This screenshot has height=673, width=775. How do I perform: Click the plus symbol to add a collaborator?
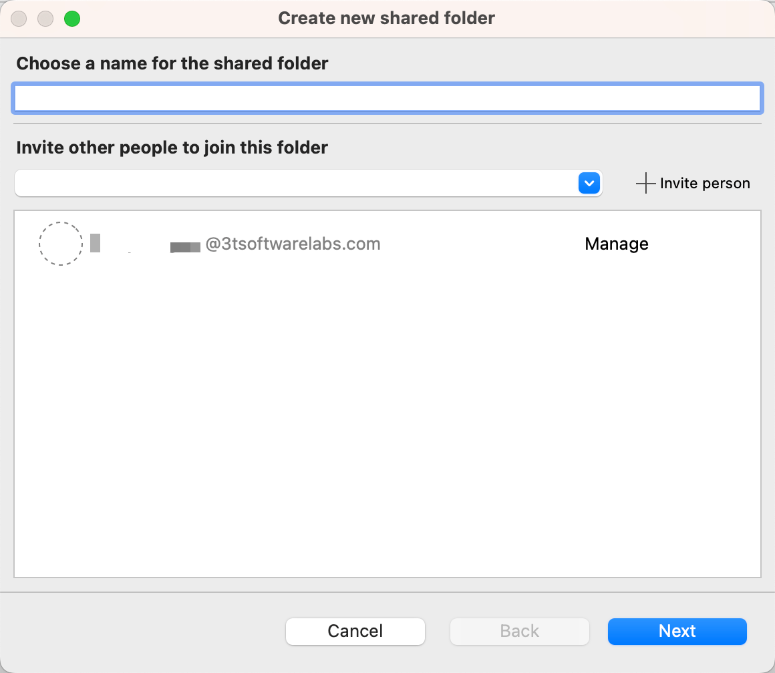[x=645, y=183]
